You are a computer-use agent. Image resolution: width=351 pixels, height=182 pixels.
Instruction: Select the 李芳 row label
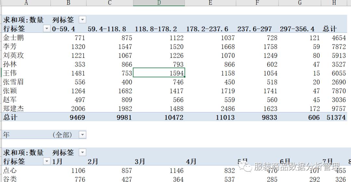point(10,46)
